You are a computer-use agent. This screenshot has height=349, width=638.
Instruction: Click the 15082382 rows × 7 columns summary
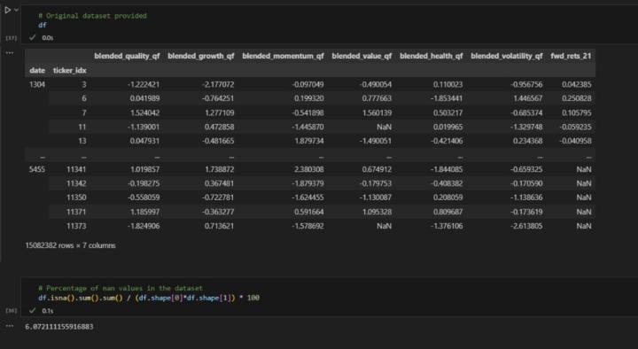pos(70,245)
